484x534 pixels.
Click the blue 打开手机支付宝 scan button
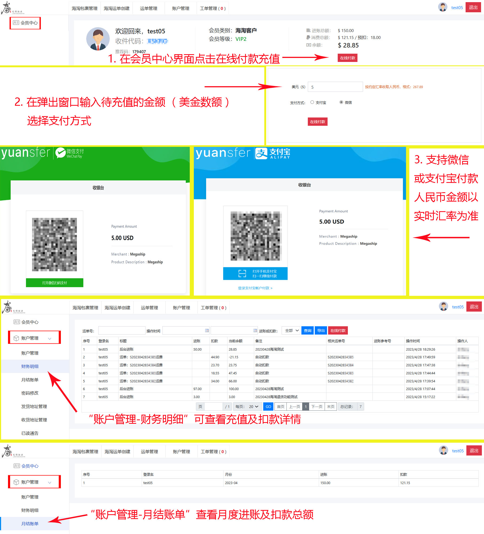pyautogui.click(x=255, y=273)
